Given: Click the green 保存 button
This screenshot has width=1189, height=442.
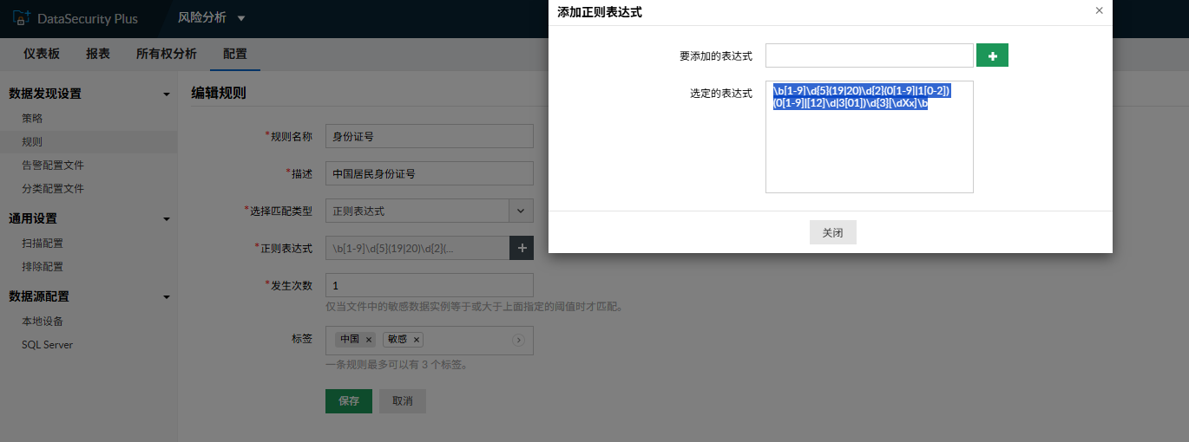Looking at the screenshot, I should tap(349, 401).
